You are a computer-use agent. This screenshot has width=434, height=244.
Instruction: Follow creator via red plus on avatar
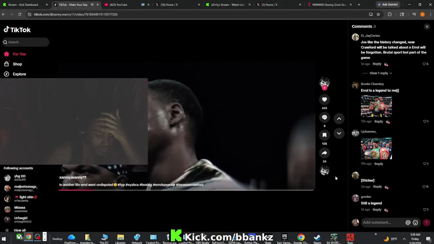tap(324, 88)
